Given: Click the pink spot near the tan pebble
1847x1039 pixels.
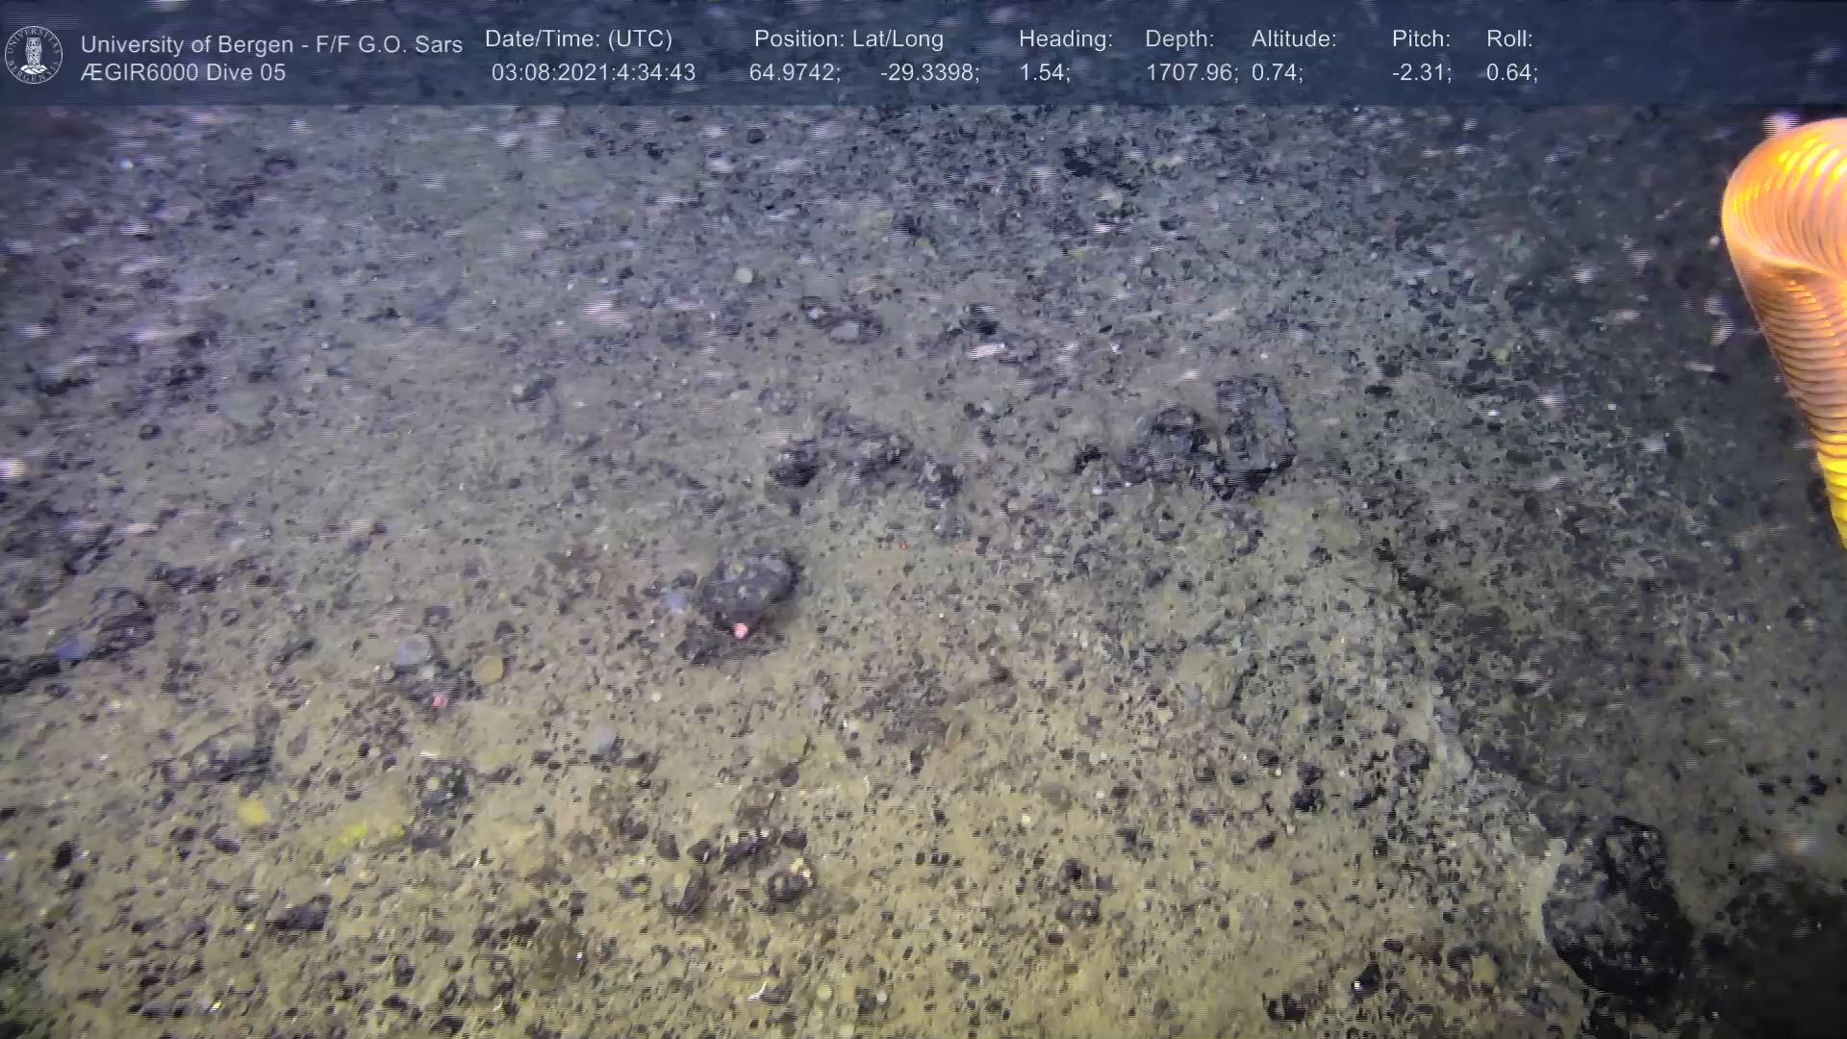Looking at the screenshot, I should coord(439,699).
